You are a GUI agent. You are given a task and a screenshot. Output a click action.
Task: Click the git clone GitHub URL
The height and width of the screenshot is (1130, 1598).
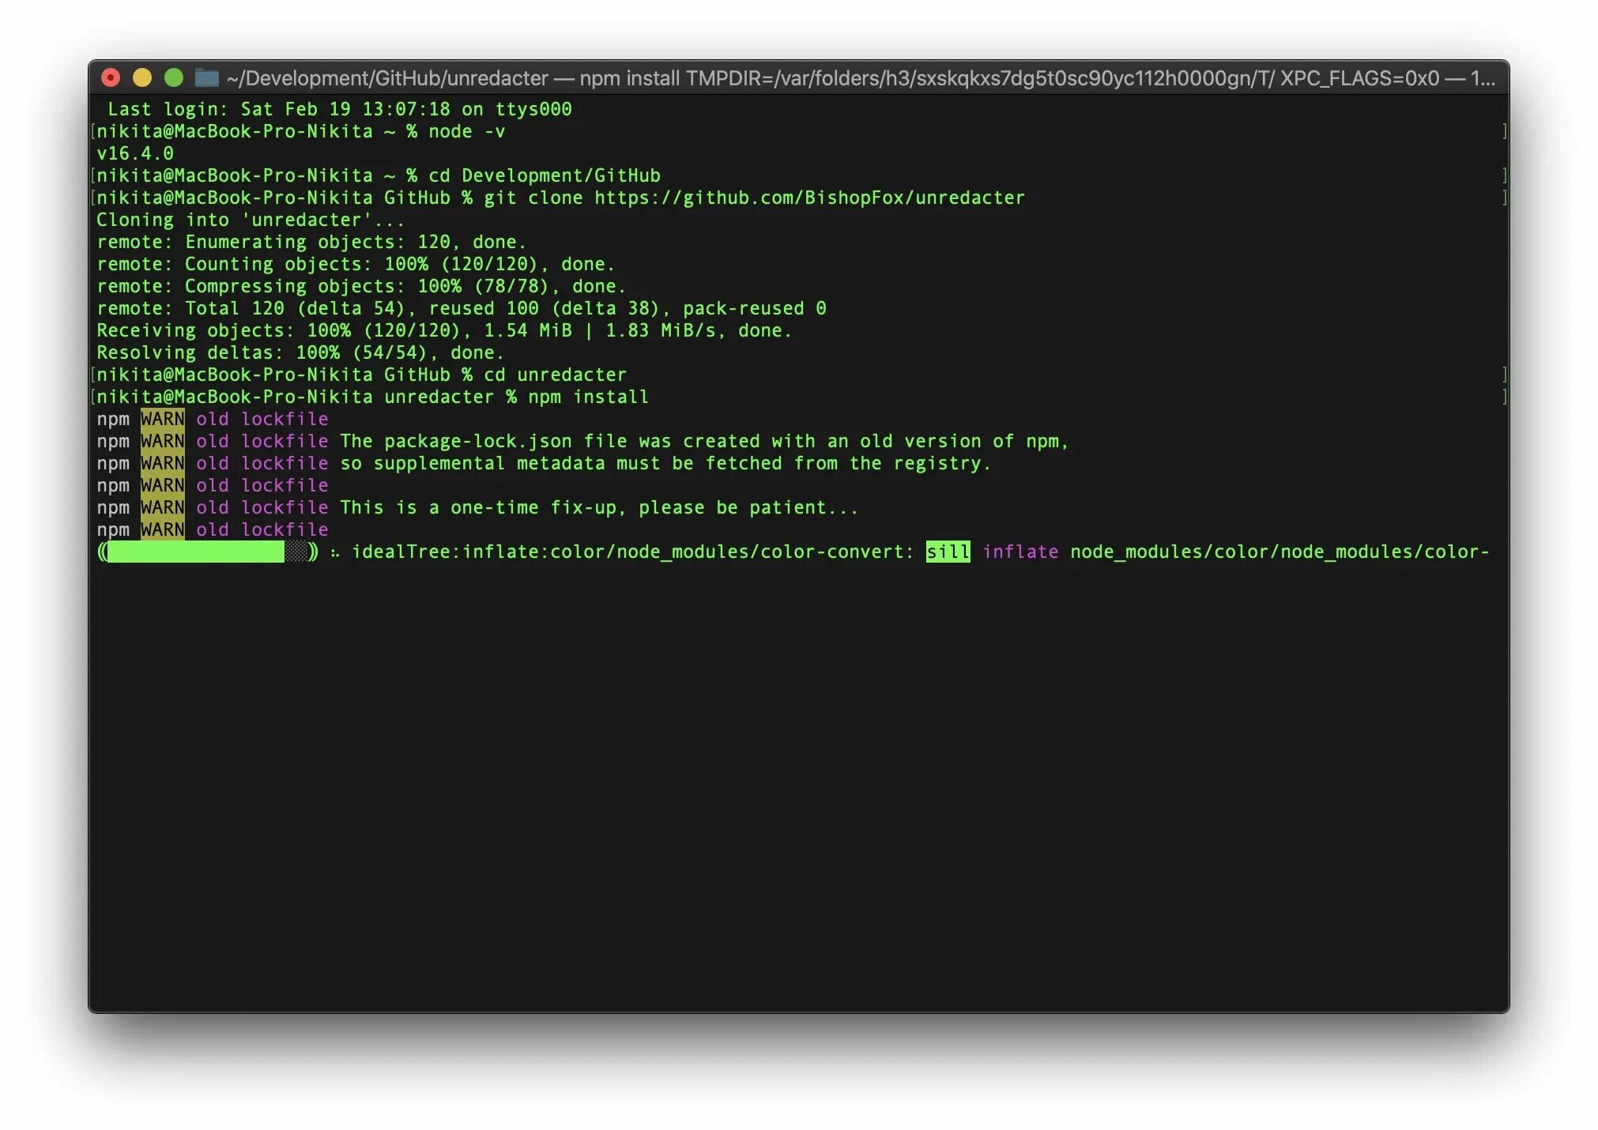[809, 198]
